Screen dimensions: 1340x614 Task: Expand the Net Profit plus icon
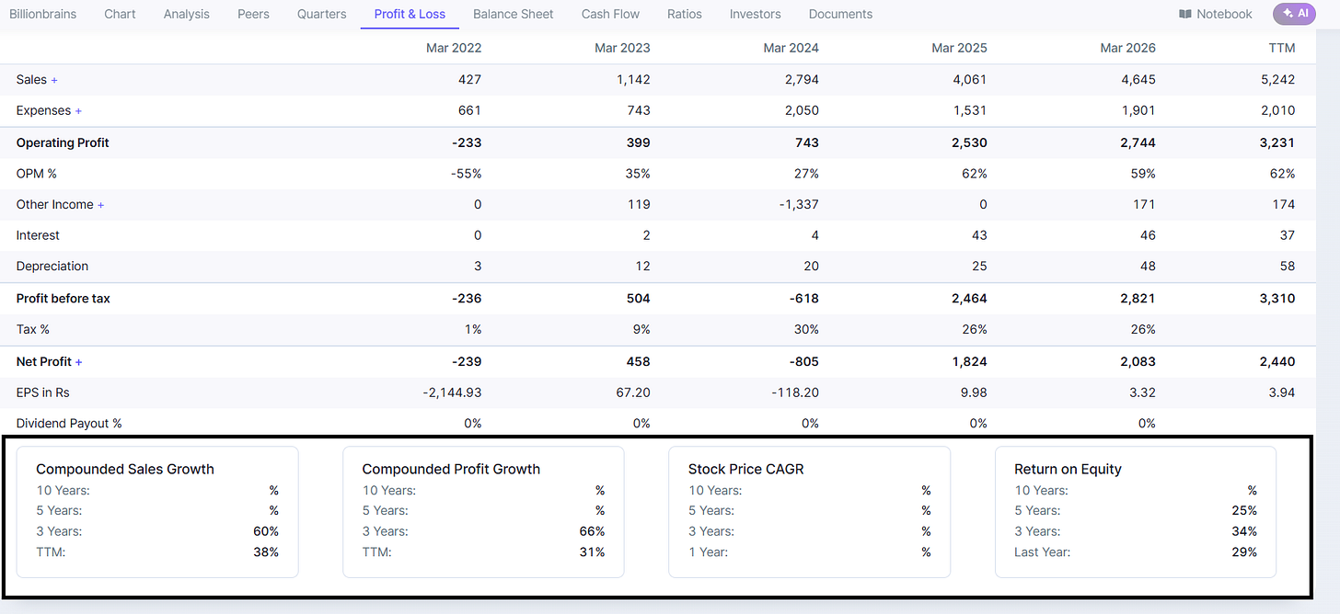tap(79, 362)
